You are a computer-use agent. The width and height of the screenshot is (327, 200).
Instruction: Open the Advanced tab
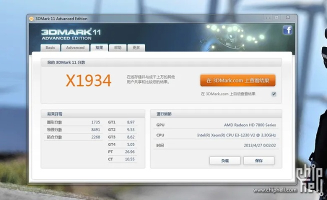75,47
